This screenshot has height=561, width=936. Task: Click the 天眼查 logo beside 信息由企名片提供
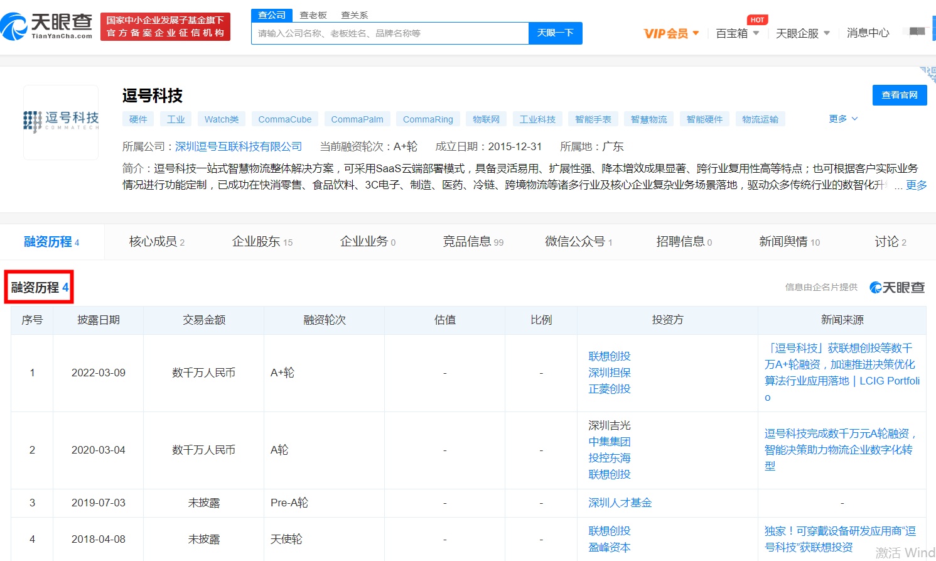(x=897, y=287)
